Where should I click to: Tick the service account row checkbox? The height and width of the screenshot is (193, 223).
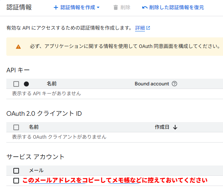click(16, 181)
